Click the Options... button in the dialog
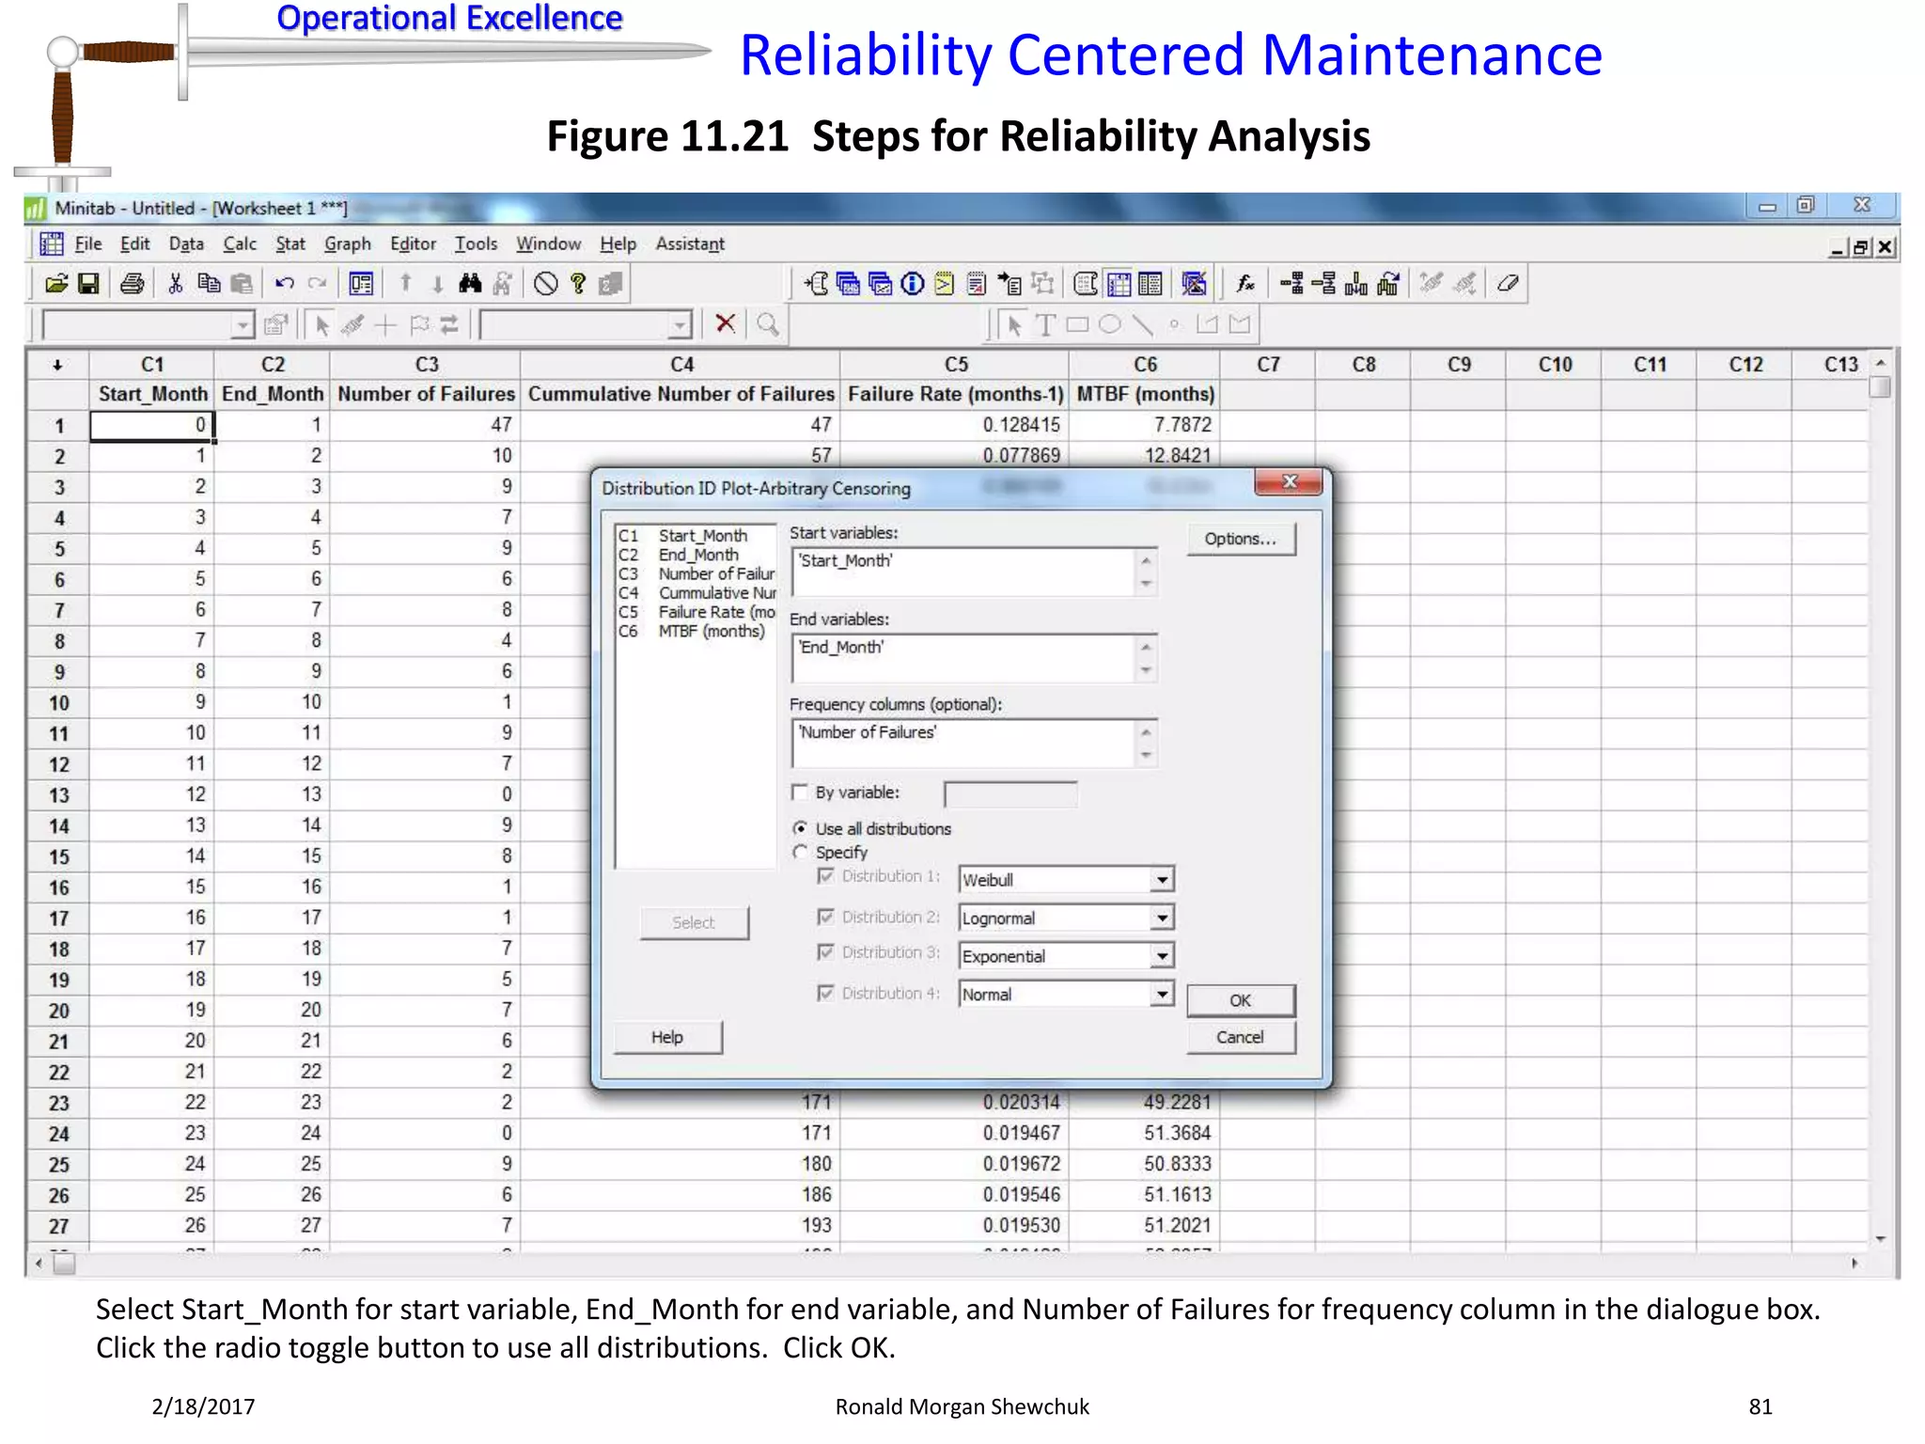Viewport: 1925px width, 1444px height. coord(1241,539)
